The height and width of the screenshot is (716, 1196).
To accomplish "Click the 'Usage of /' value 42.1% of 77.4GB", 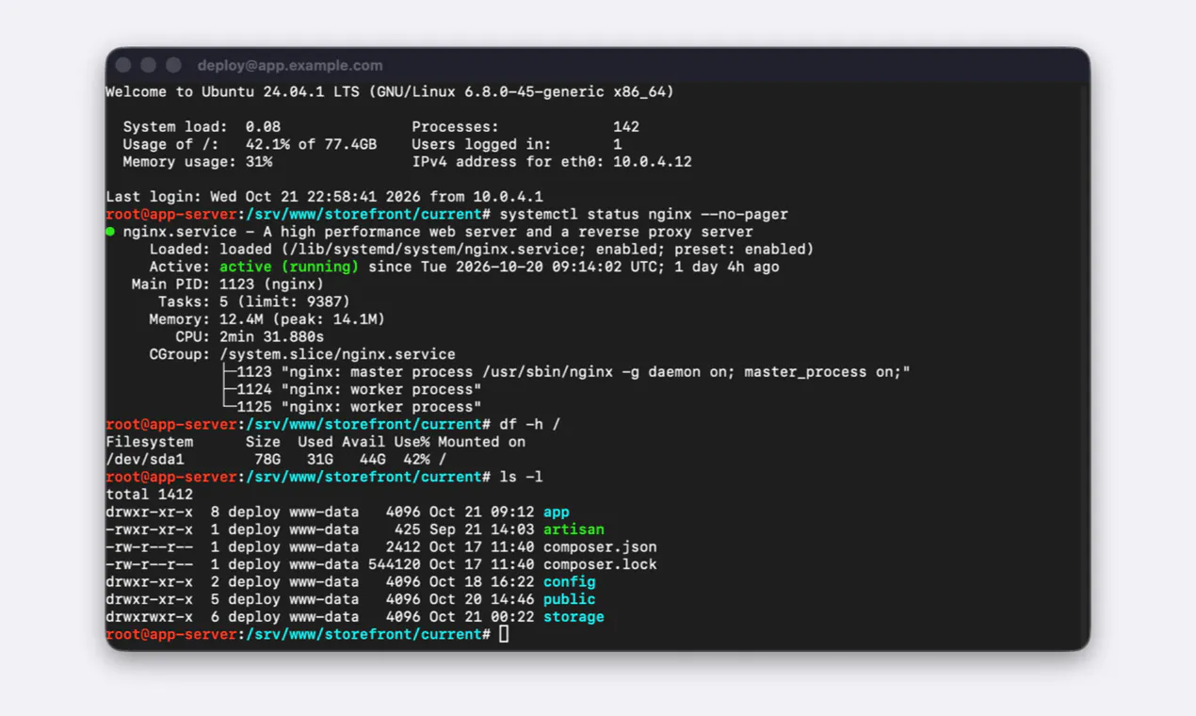I will [x=312, y=144].
